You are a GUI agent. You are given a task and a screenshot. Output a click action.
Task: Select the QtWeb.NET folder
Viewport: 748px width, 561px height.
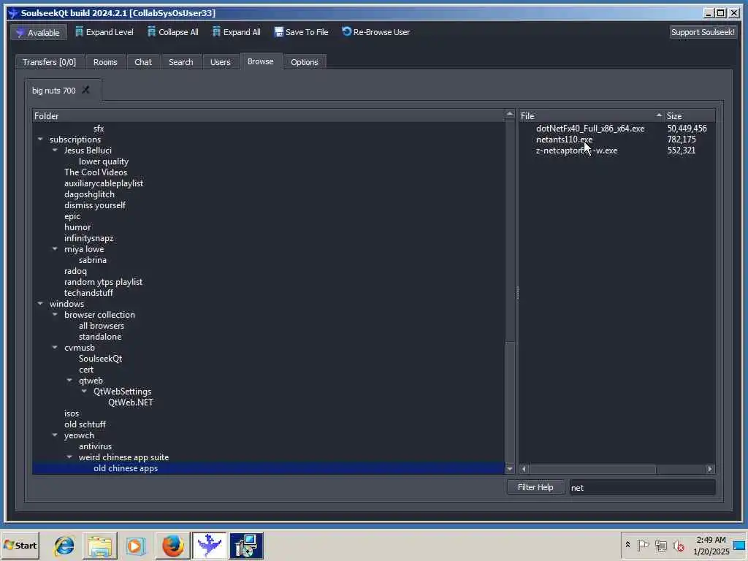131,402
